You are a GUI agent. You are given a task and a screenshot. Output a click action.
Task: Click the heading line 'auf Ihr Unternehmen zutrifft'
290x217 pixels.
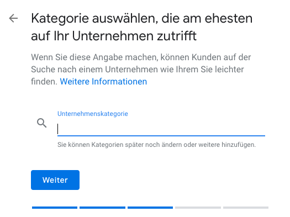pos(114,36)
